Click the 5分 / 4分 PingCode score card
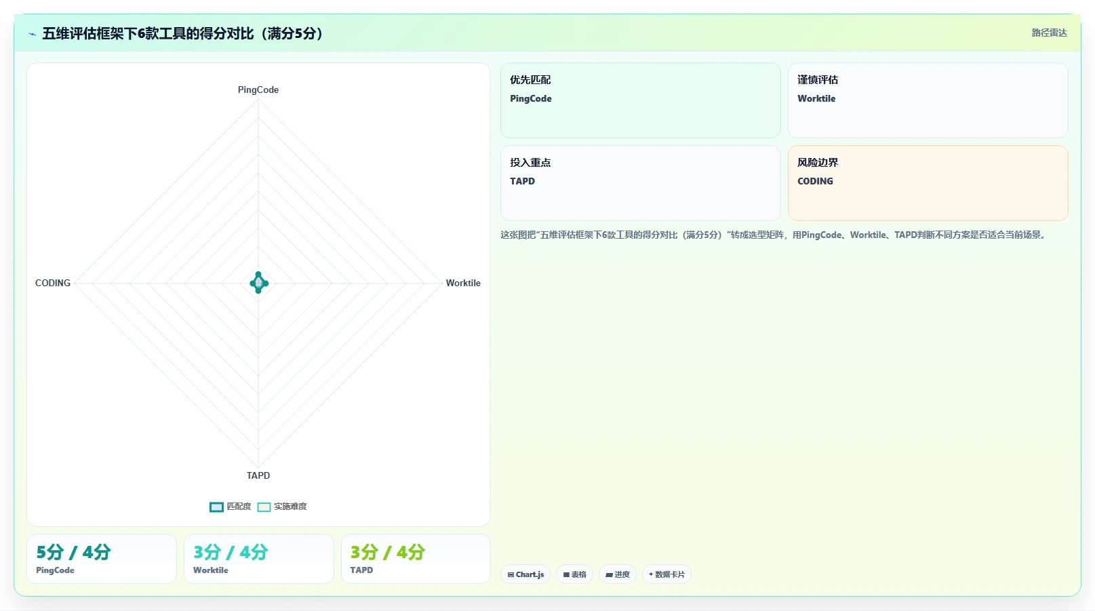 102,559
